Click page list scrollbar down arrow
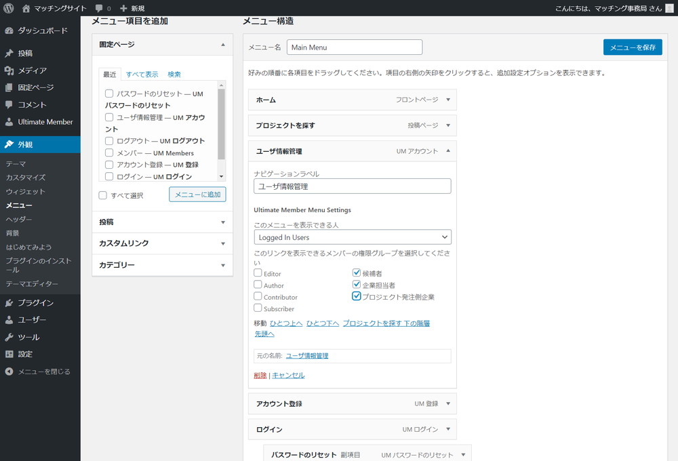The height and width of the screenshot is (461, 678). pyautogui.click(x=222, y=176)
